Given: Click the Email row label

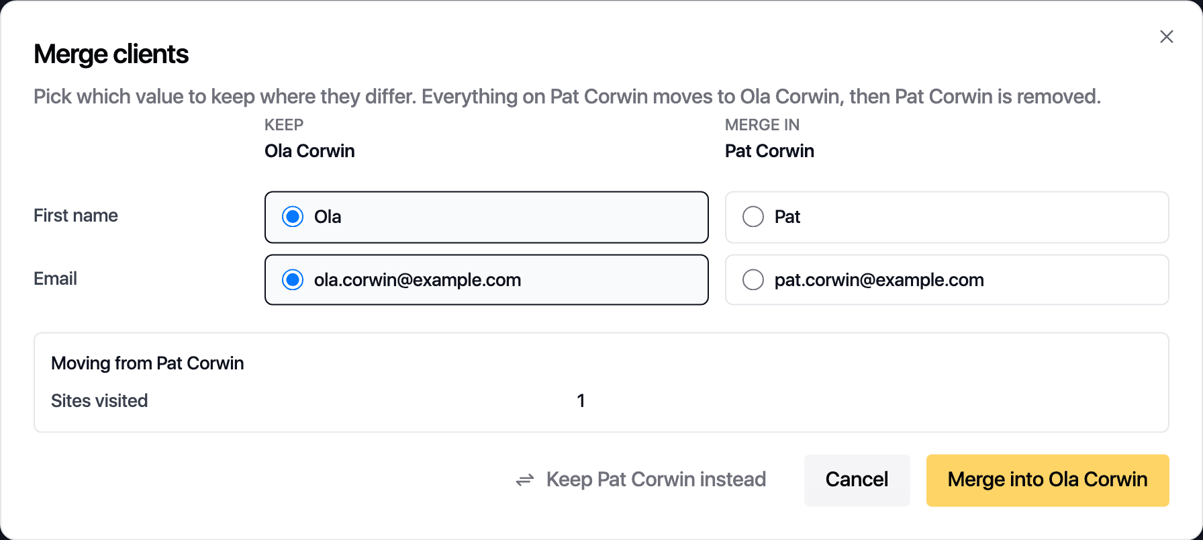Looking at the screenshot, I should (x=55, y=279).
